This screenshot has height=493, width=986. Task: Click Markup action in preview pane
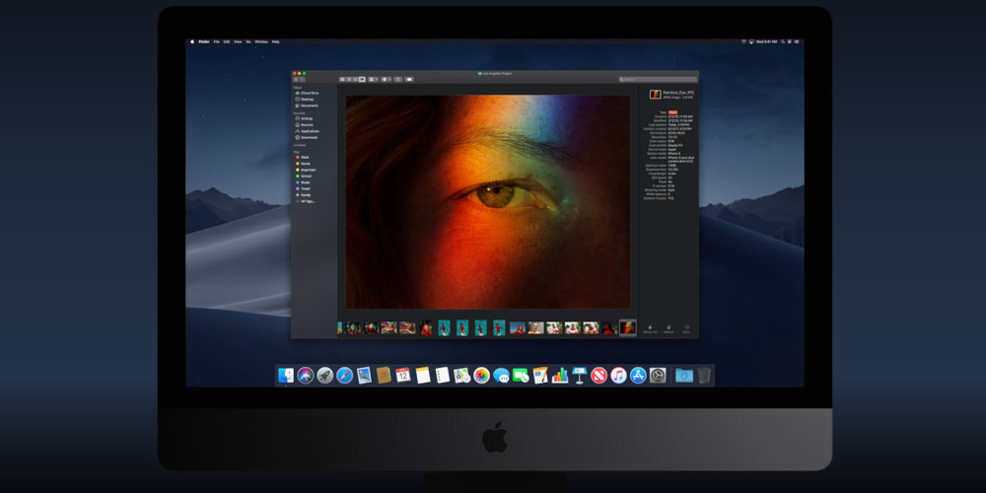[669, 328]
